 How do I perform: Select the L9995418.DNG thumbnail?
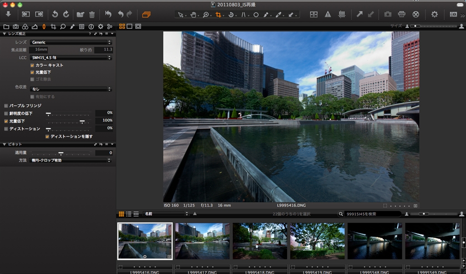tap(260, 241)
